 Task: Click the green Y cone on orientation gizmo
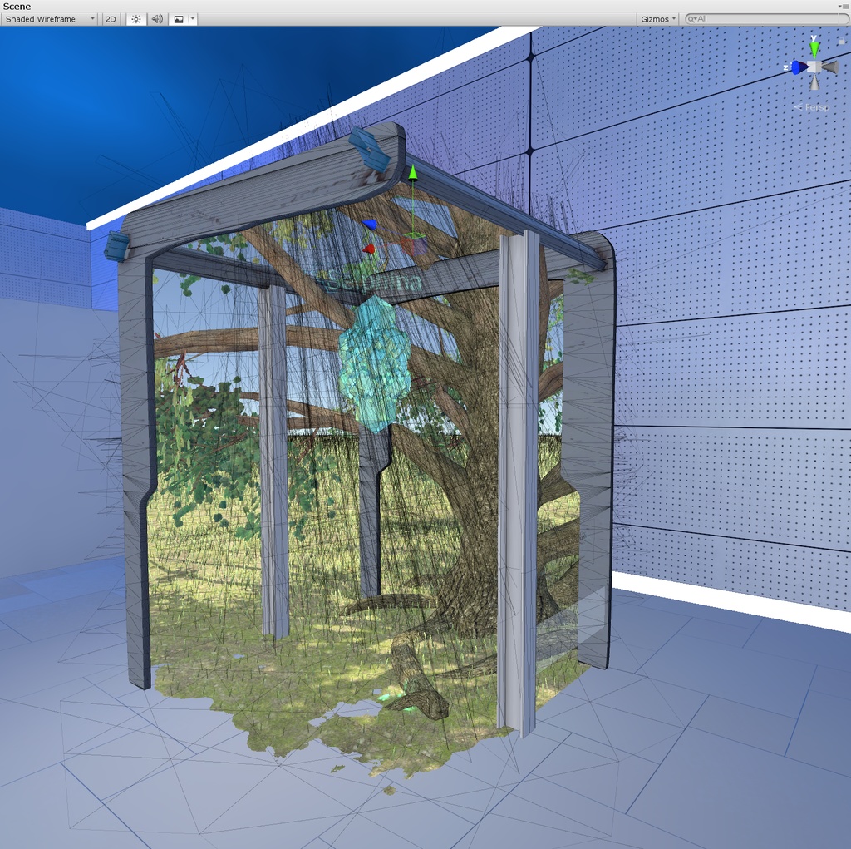pyautogui.click(x=814, y=49)
